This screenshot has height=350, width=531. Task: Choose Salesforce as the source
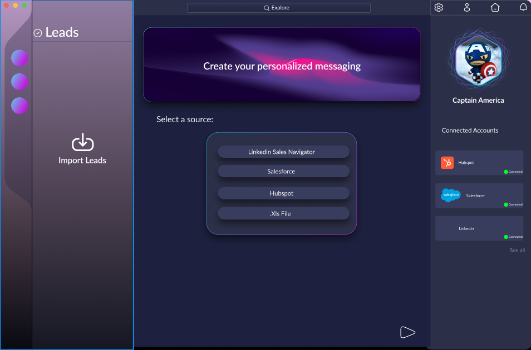283,172
